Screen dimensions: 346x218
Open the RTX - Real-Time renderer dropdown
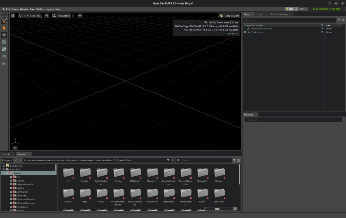point(30,16)
